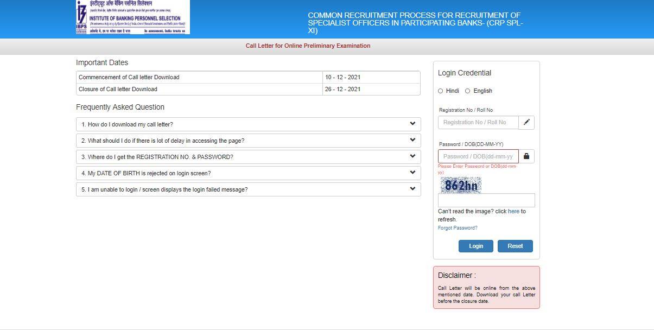This screenshot has width=654, height=330.
Task: Click the lock icon beside Password field
Action: pyautogui.click(x=526, y=156)
